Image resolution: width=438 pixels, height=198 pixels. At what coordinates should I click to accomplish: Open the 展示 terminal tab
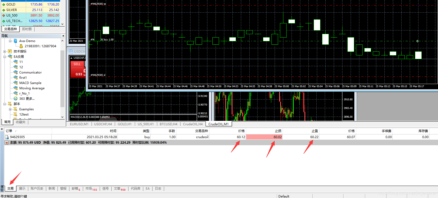(22, 189)
